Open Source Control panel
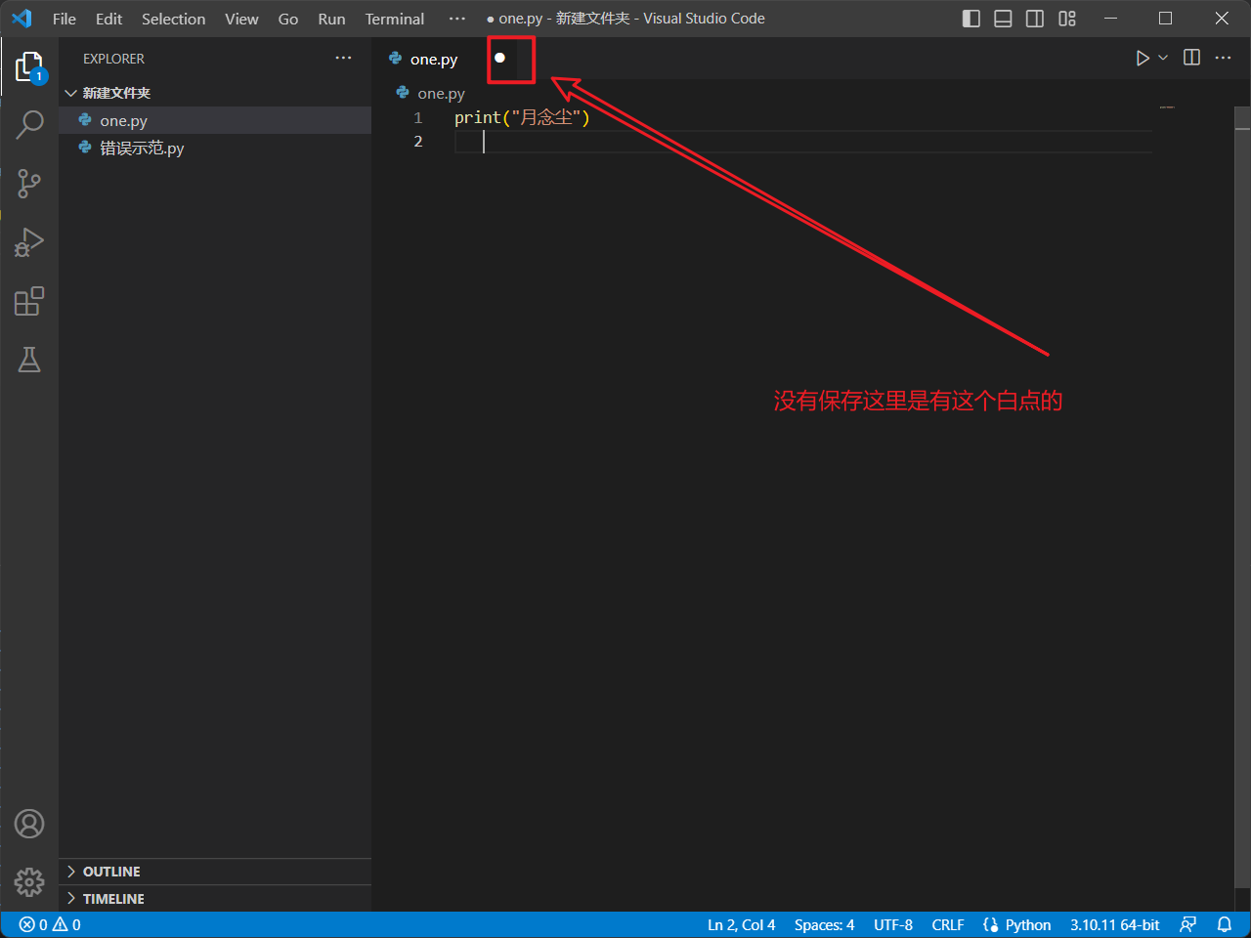 click(29, 183)
